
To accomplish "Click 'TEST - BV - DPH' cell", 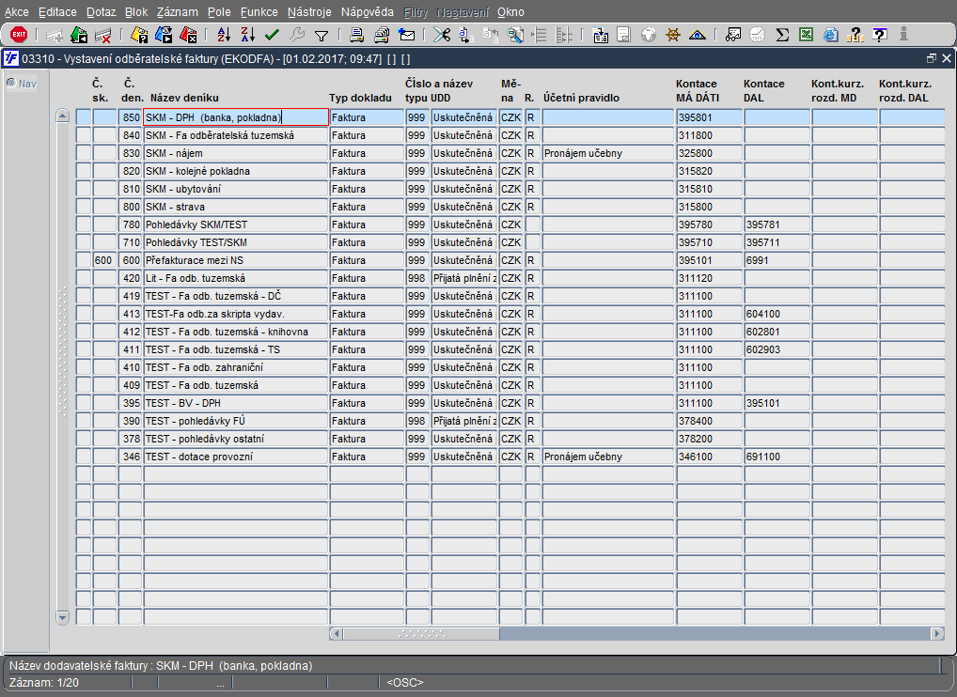I will (236, 403).
